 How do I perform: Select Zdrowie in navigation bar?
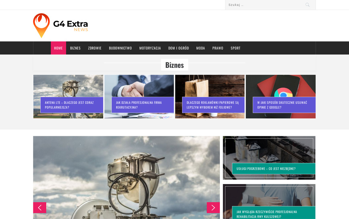coord(95,48)
